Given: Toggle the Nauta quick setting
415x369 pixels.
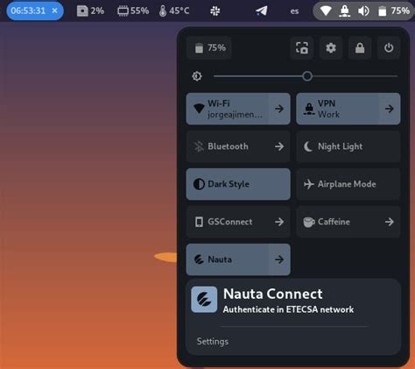Looking at the screenshot, I should (228, 259).
